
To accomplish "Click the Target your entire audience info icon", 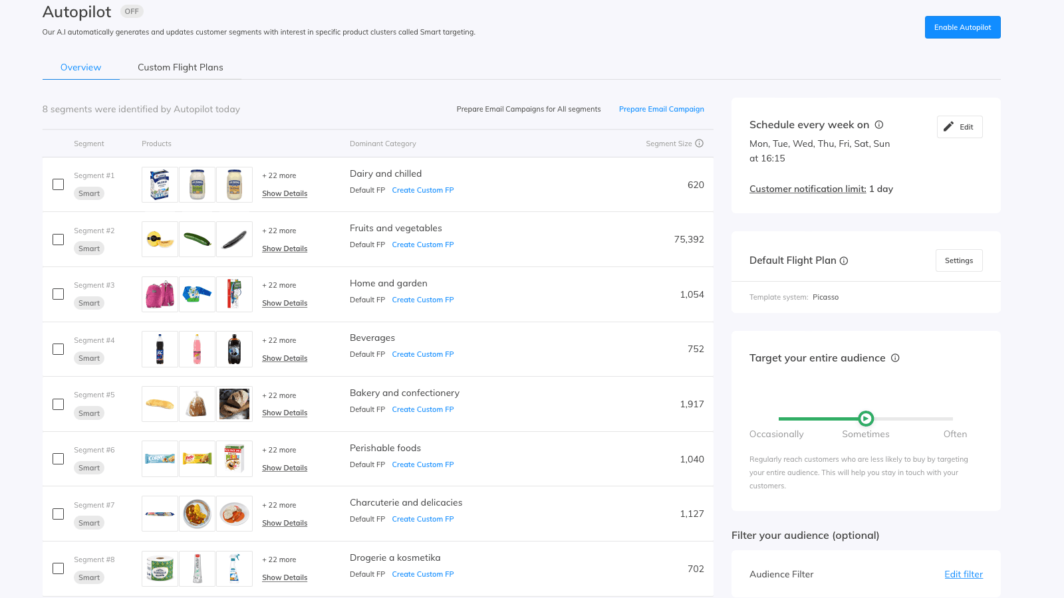I will 896,357.
